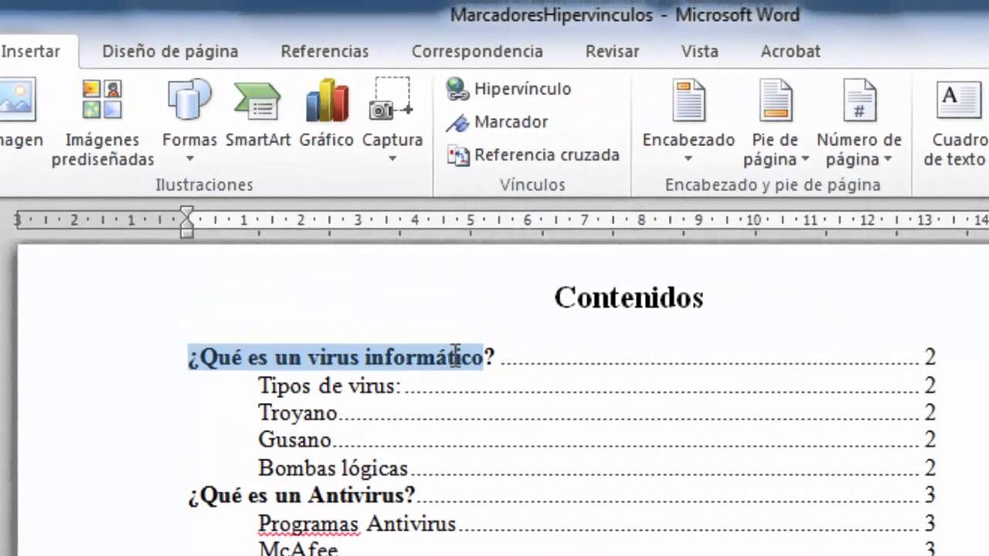989x556 pixels.
Task: Switch to the Vista tab
Action: tap(699, 52)
